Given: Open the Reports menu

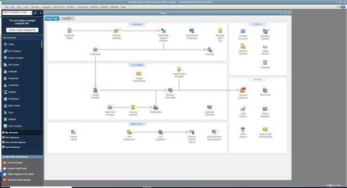Looking at the screenshot, I should (x=105, y=7).
